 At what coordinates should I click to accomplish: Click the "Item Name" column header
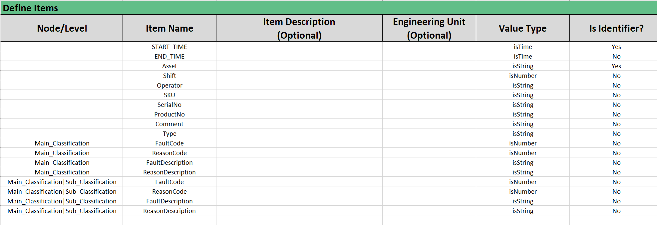(x=169, y=28)
